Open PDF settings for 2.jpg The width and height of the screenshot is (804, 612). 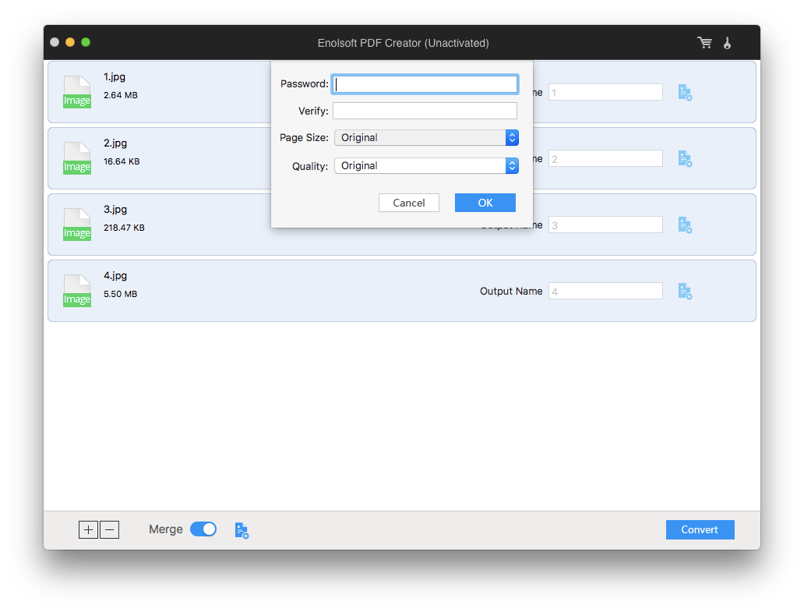pyautogui.click(x=685, y=159)
